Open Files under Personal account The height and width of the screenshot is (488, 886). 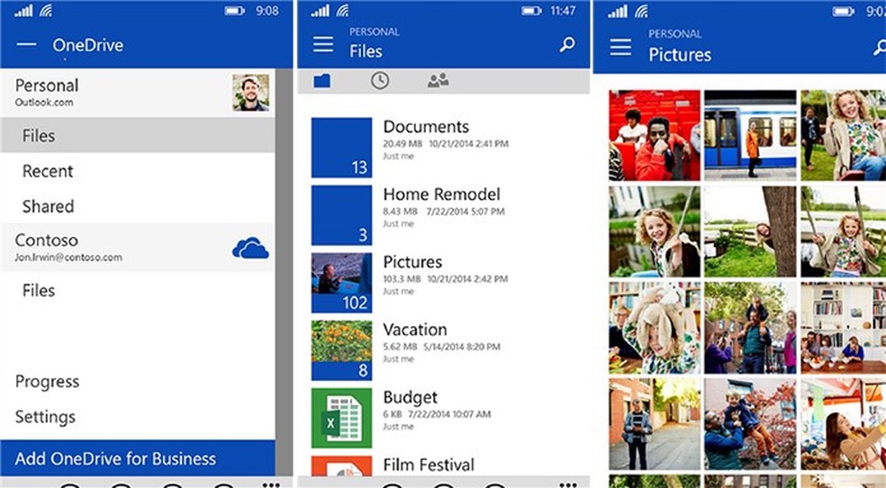click(138, 136)
